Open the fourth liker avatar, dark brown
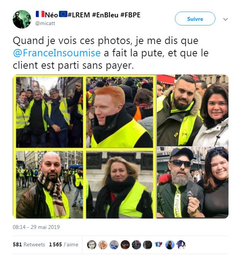242x256 pixels. coord(125,245)
